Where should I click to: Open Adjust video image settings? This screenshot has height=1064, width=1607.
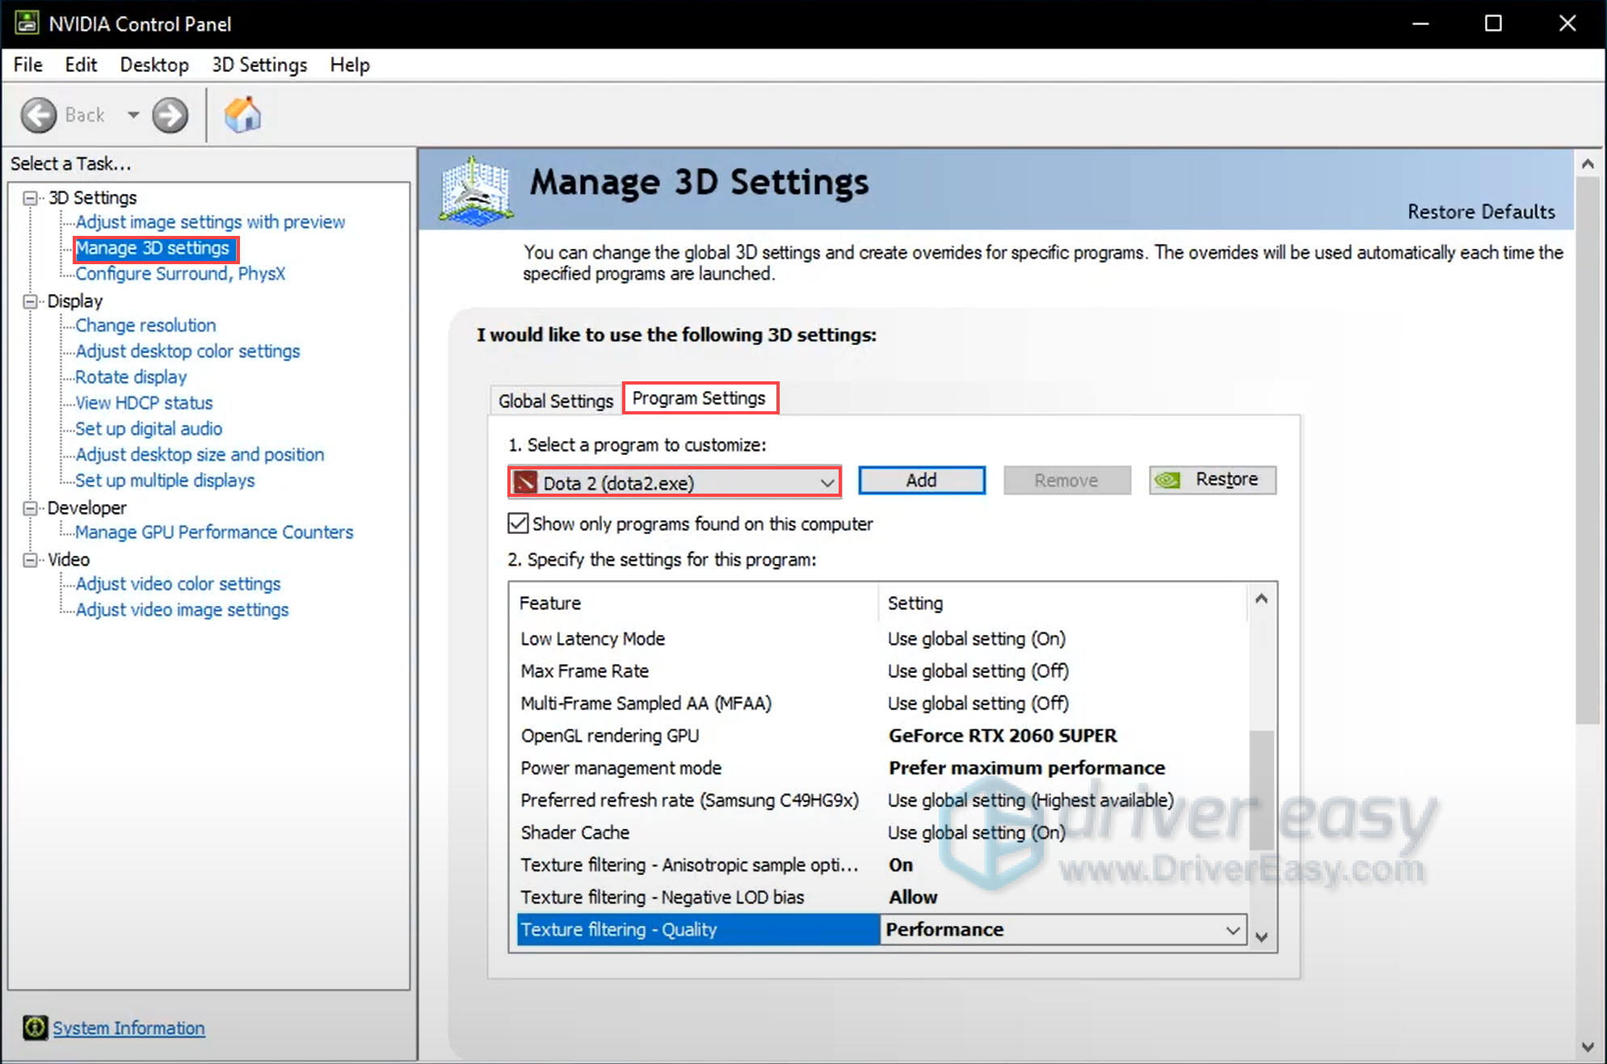[182, 610]
